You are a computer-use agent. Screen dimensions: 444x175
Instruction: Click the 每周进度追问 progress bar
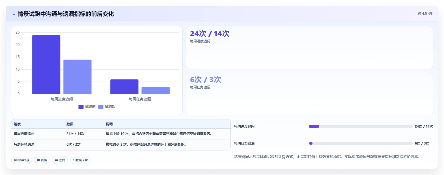[x=361, y=126]
